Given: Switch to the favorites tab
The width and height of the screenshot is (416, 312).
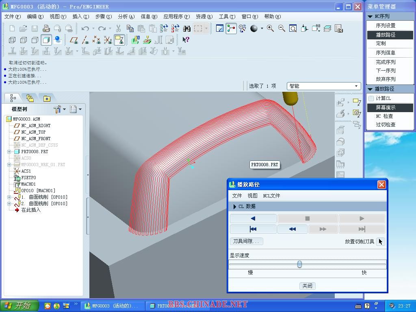Looking at the screenshot, I should (x=47, y=98).
